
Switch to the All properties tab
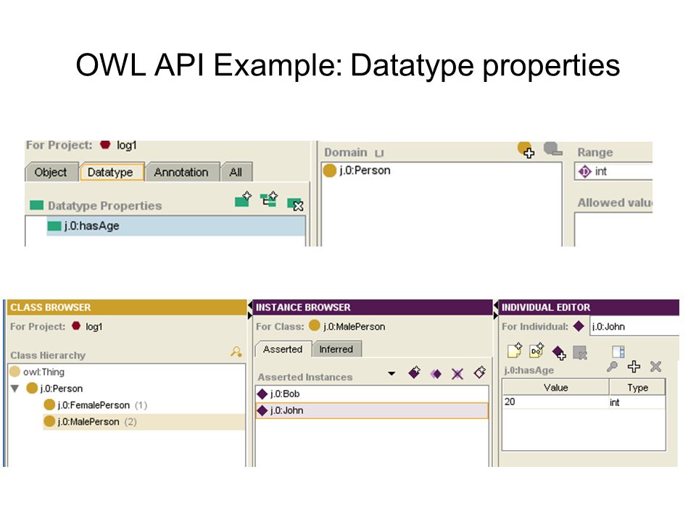tap(236, 173)
